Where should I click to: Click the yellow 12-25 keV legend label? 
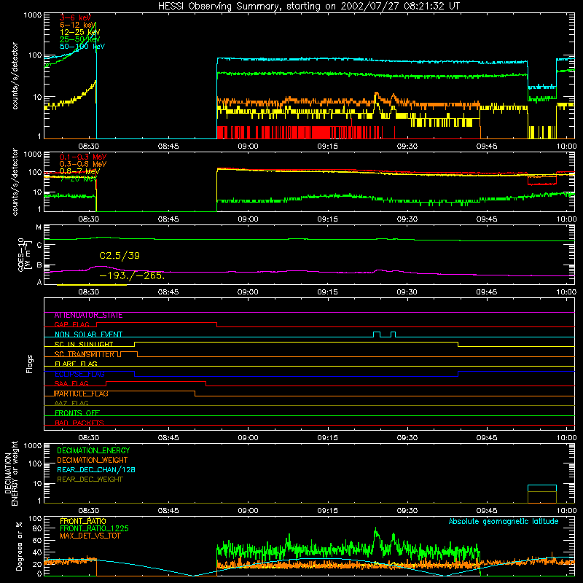pyautogui.click(x=79, y=32)
